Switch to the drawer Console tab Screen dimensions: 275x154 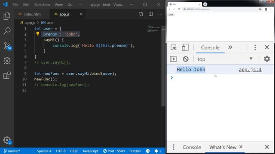pos(192,147)
